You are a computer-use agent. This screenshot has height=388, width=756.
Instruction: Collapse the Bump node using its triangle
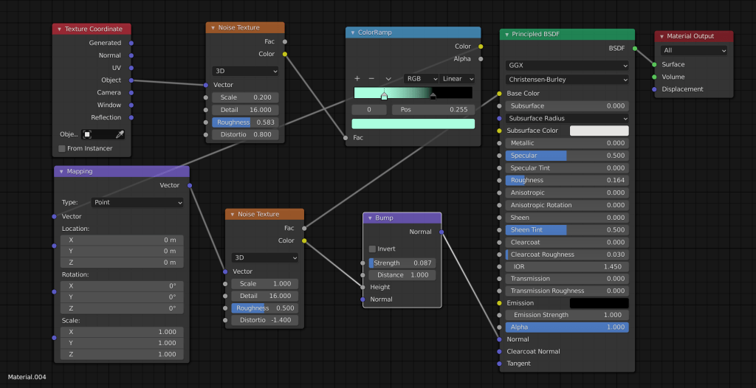(x=369, y=218)
